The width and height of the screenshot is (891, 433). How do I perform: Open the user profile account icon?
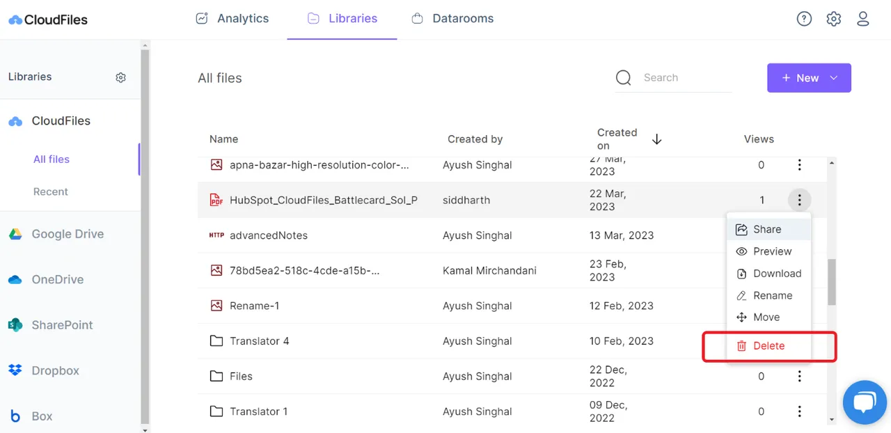tap(862, 19)
